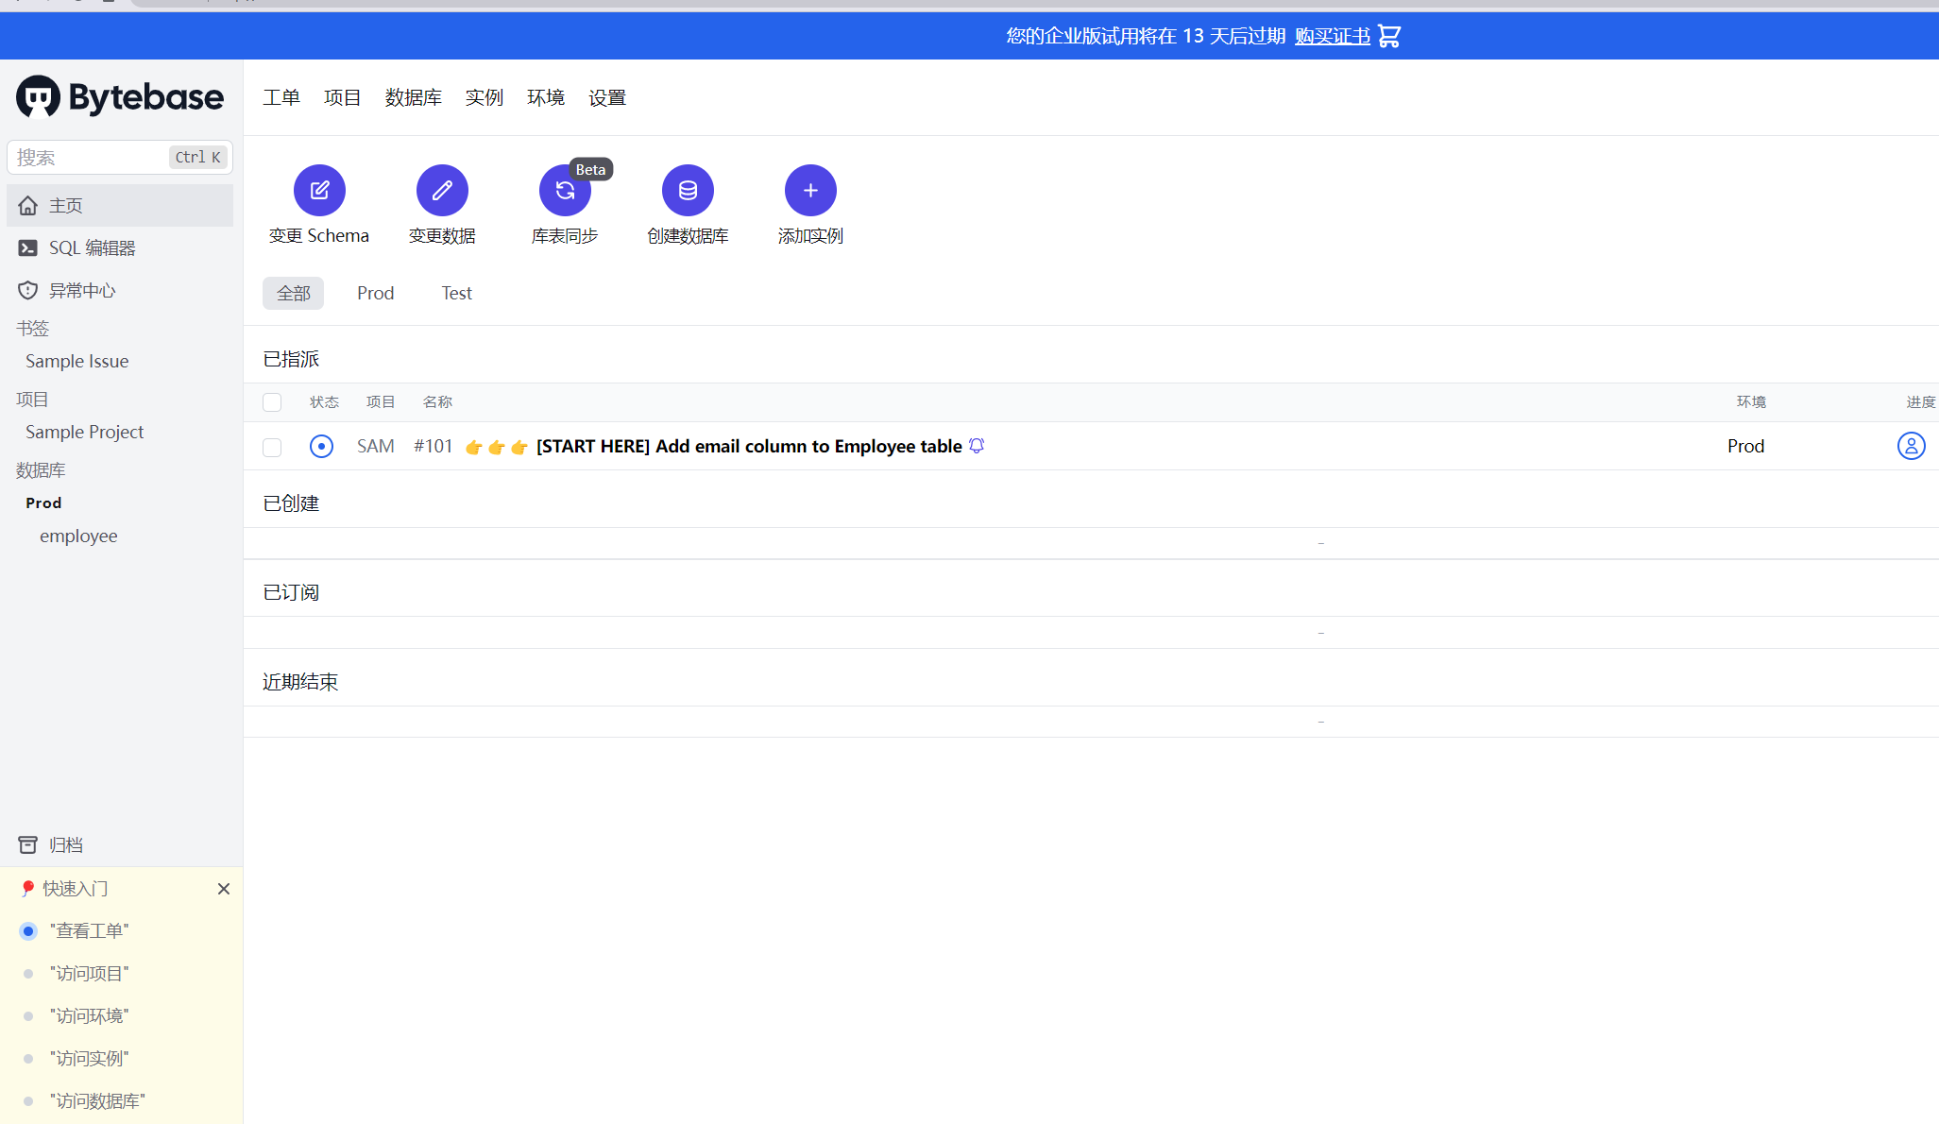Open the employee database in sidebar
Screen dimensions: 1939x1124
[x=78, y=536]
